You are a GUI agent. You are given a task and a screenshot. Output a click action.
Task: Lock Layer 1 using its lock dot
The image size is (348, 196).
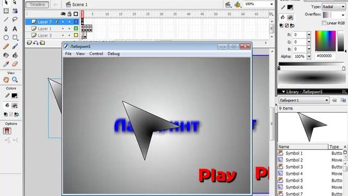(x=69, y=28)
